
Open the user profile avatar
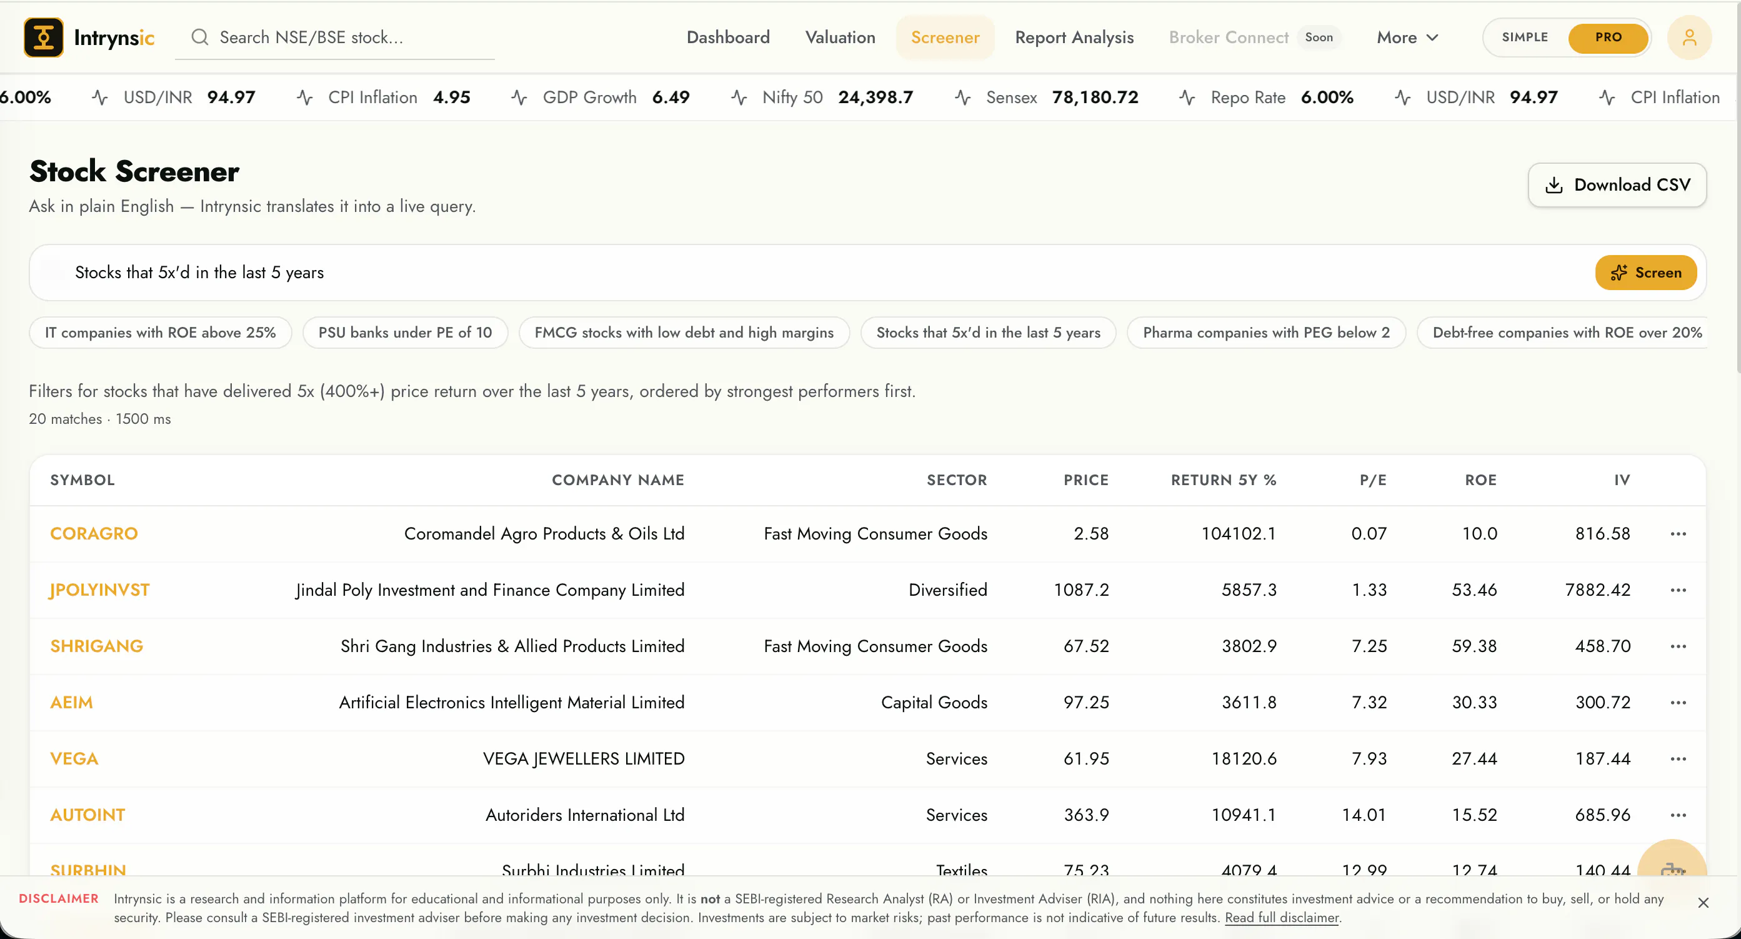[1689, 37]
